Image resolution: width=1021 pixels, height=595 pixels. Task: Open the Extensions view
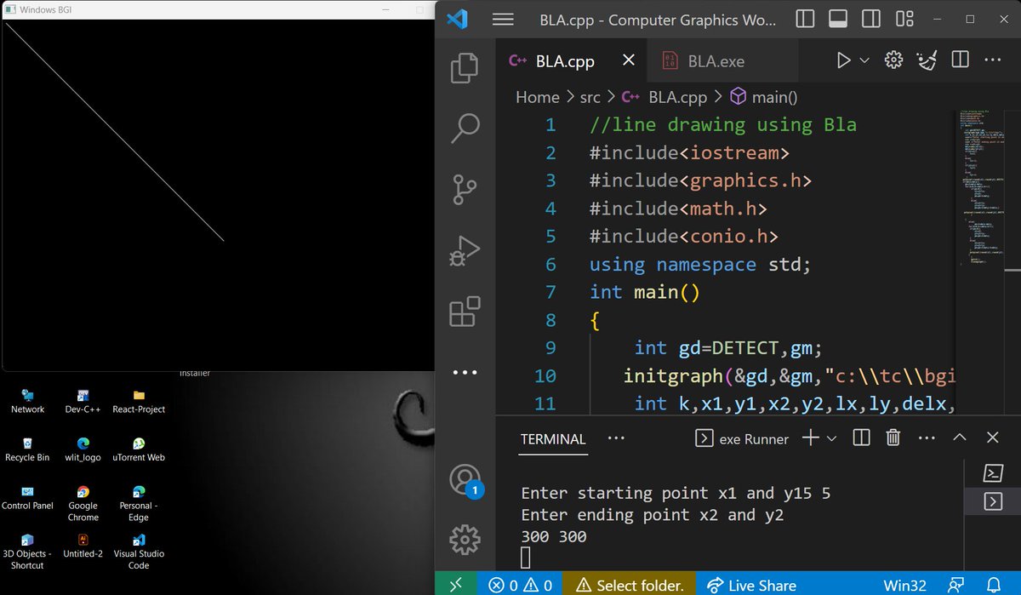465,312
